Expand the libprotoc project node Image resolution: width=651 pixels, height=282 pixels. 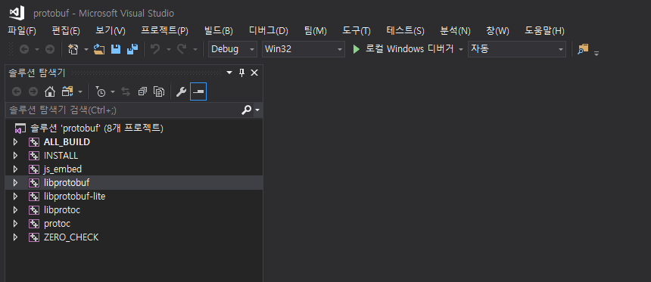point(16,210)
